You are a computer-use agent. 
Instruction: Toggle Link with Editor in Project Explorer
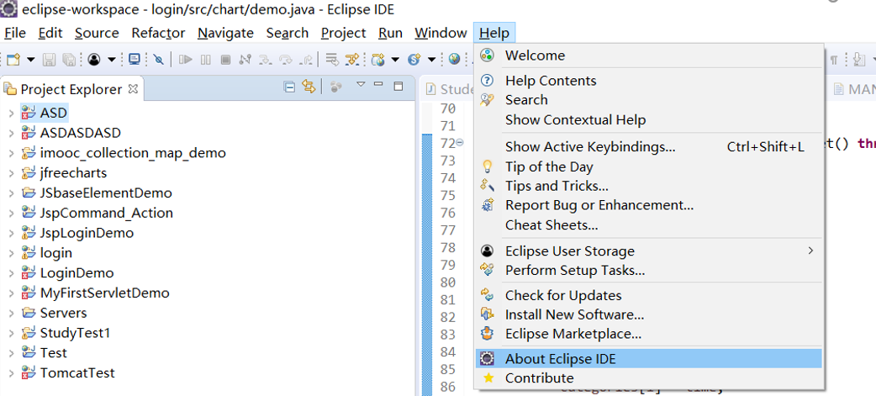coord(309,87)
